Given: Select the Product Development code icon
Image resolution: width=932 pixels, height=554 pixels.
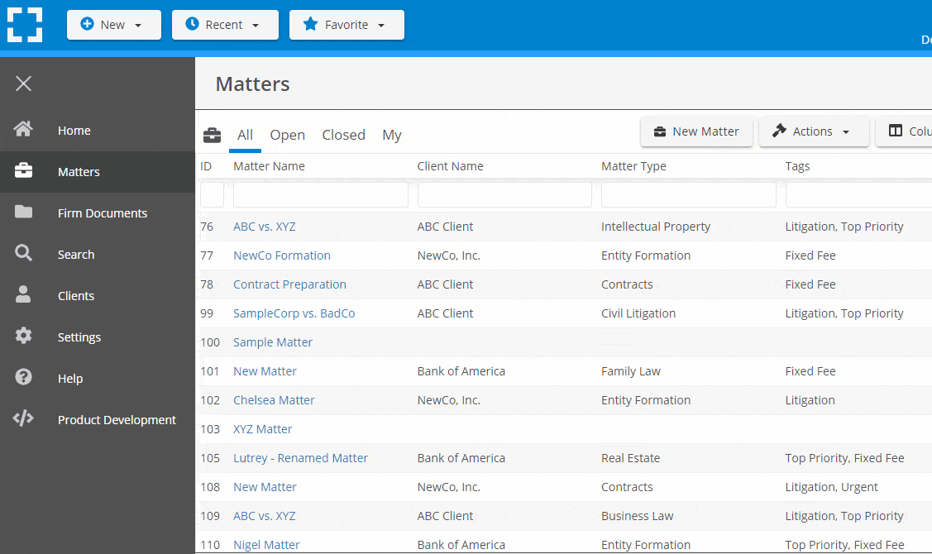Looking at the screenshot, I should [23, 419].
